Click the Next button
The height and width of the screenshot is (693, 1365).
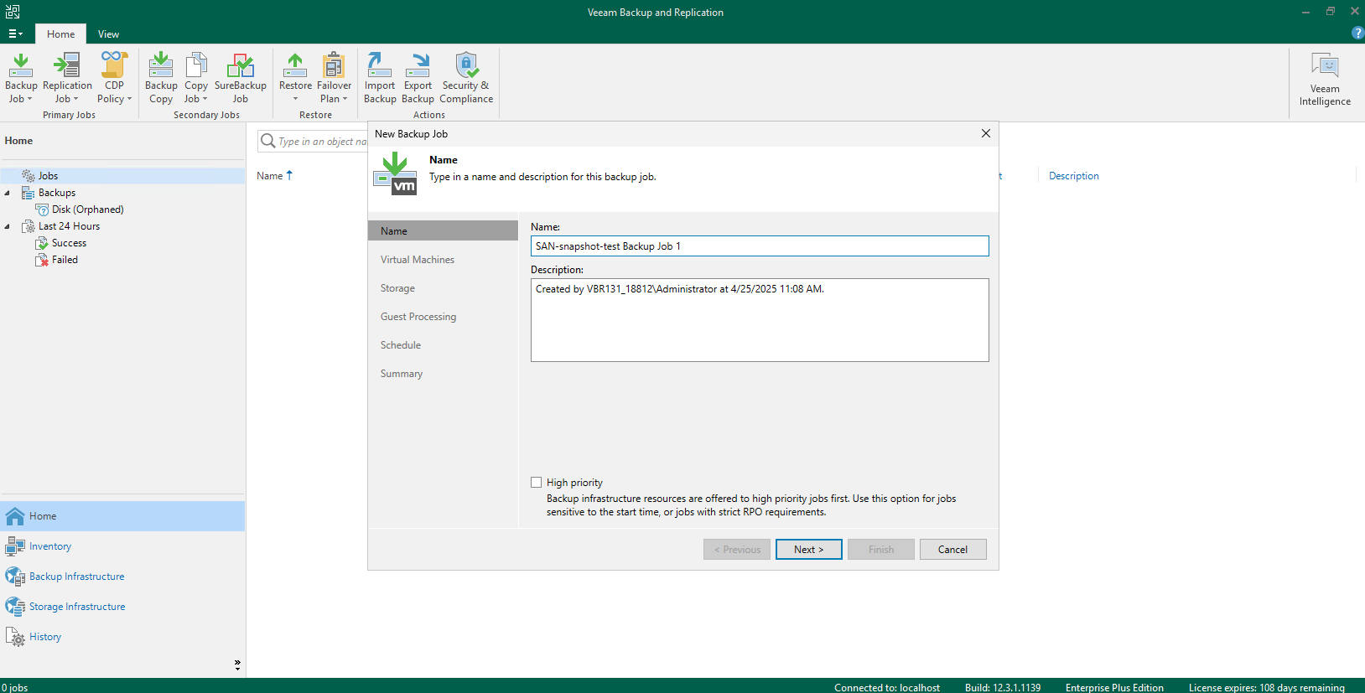pyautogui.click(x=809, y=550)
